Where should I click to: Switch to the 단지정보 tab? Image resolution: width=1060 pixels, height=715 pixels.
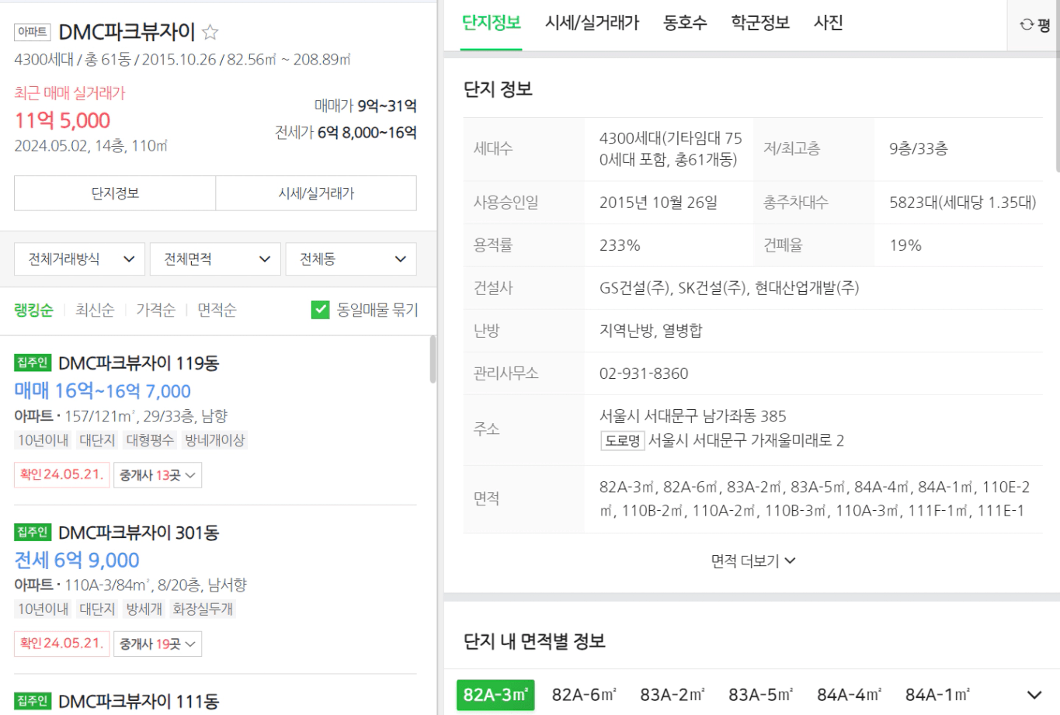491,23
